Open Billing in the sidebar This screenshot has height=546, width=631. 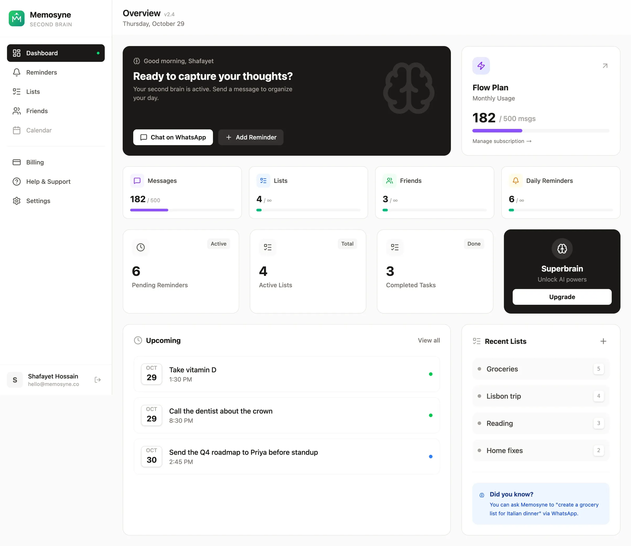[56, 162]
